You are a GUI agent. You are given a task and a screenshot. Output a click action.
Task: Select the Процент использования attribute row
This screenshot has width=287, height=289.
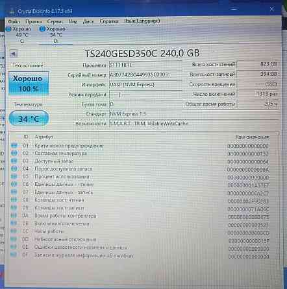(140, 177)
